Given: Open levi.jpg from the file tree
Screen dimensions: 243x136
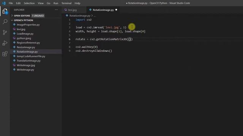Looking at the screenshot, I should 21,29.
